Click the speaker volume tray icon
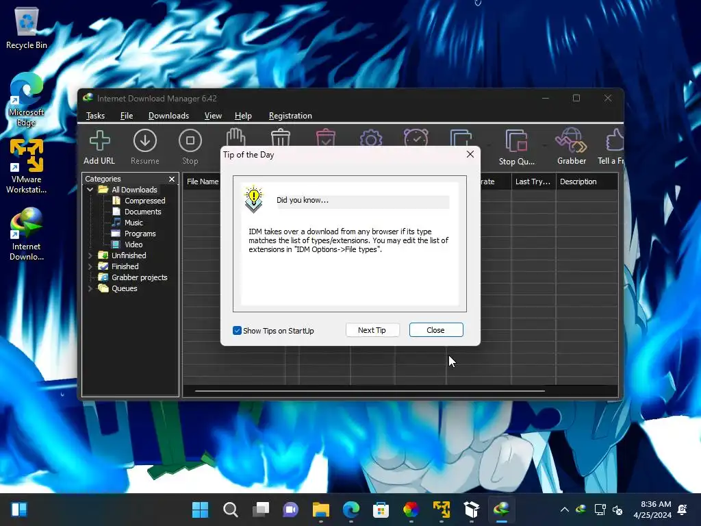Image resolution: width=701 pixels, height=526 pixels. 617,510
